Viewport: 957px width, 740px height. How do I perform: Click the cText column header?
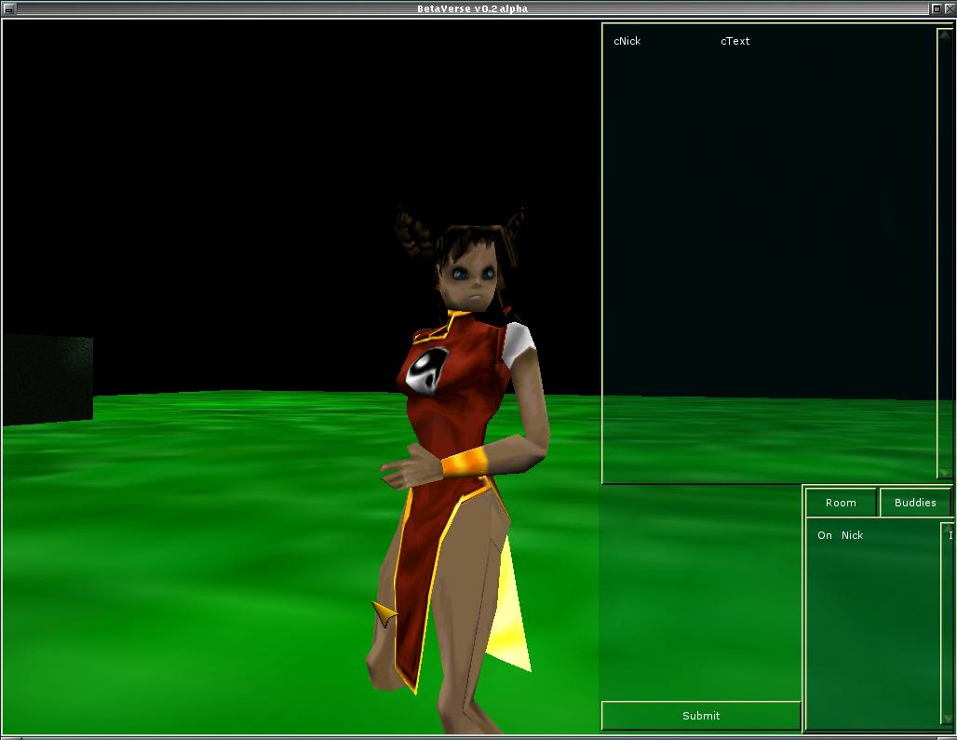click(x=735, y=41)
